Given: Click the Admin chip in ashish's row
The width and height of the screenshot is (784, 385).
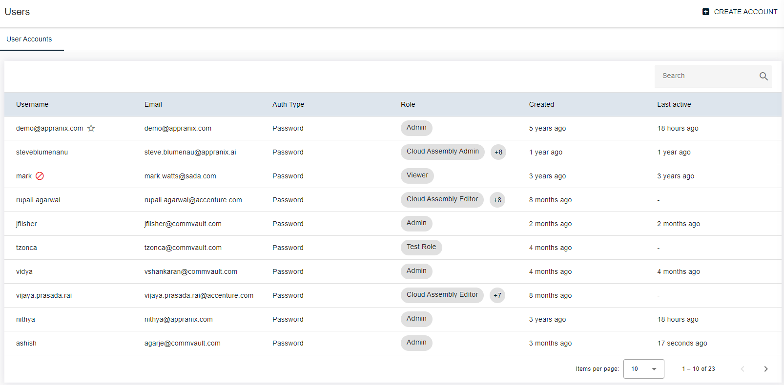Looking at the screenshot, I should pos(416,343).
